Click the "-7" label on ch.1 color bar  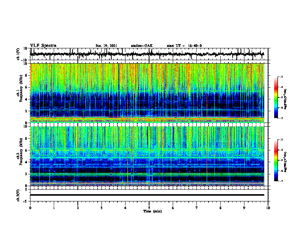point(281,118)
